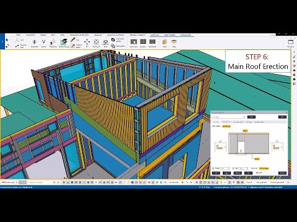Image resolution: width=297 pixels, height=222 pixels.
Task: Click yellow field beside the first dialog label
Action: coord(226,126)
